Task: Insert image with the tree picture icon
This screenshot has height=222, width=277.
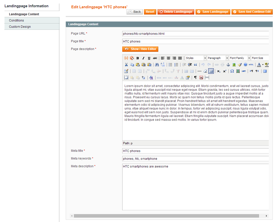Action: tap(234, 65)
